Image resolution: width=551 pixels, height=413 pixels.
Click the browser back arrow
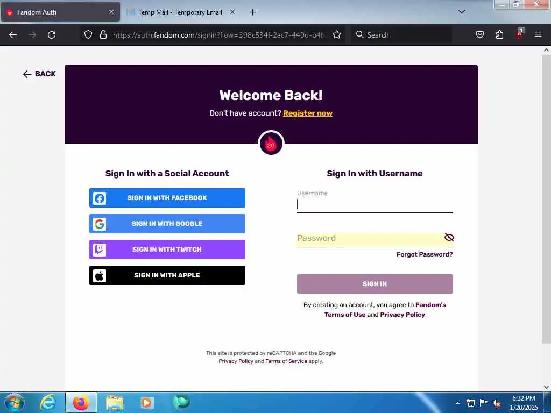(x=13, y=35)
